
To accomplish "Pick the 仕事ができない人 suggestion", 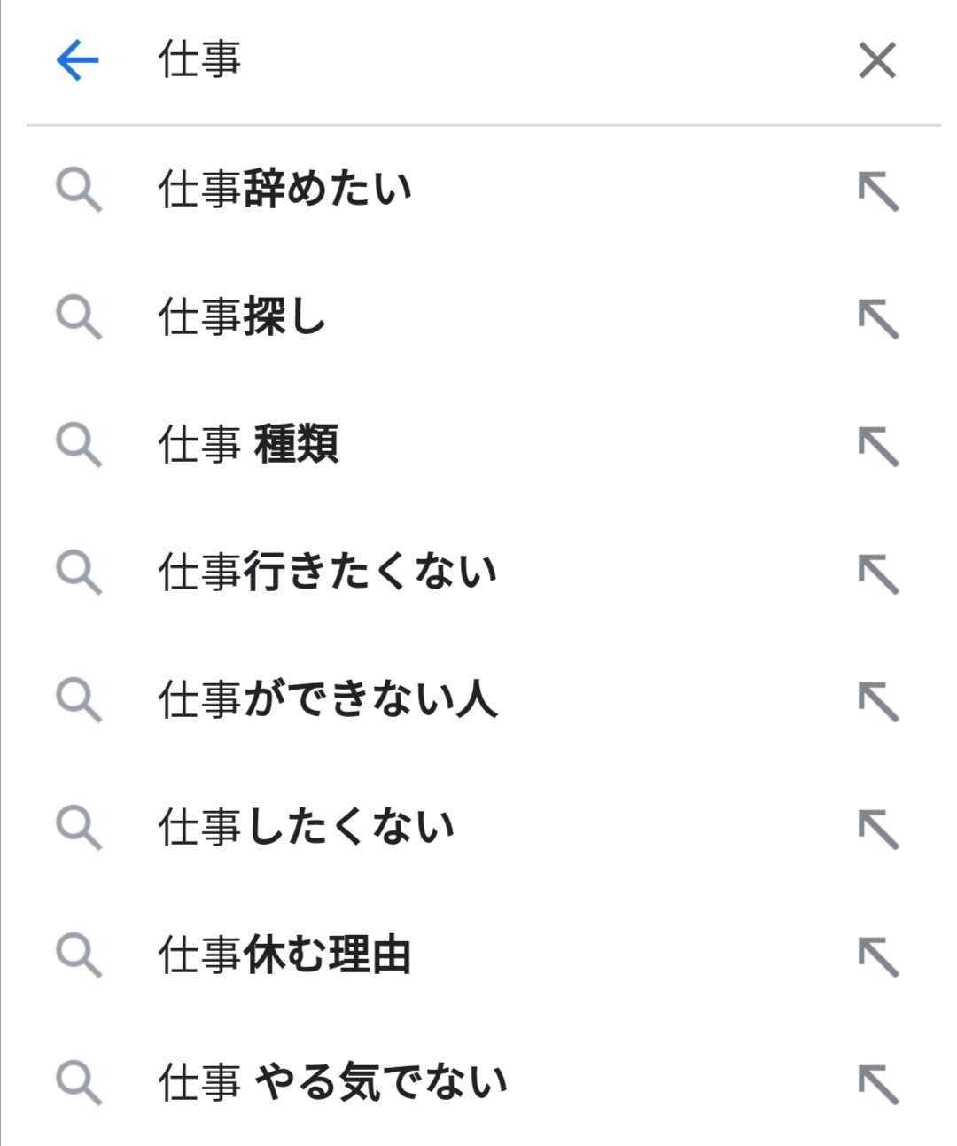I will pos(328,699).
